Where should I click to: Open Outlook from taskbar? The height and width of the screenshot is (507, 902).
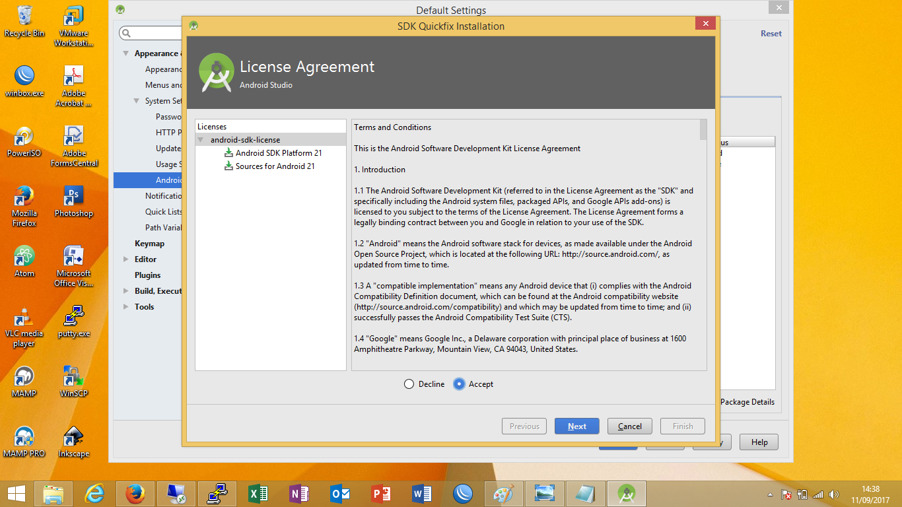pos(340,494)
